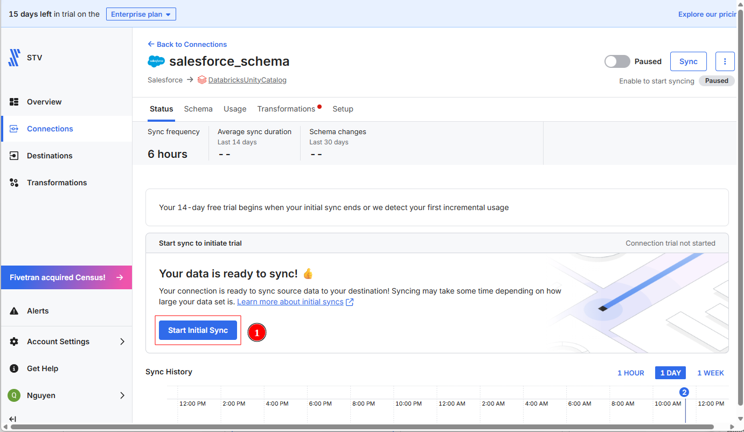Click the Get Help info icon
Viewport: 744px width, 432px height.
(15, 368)
